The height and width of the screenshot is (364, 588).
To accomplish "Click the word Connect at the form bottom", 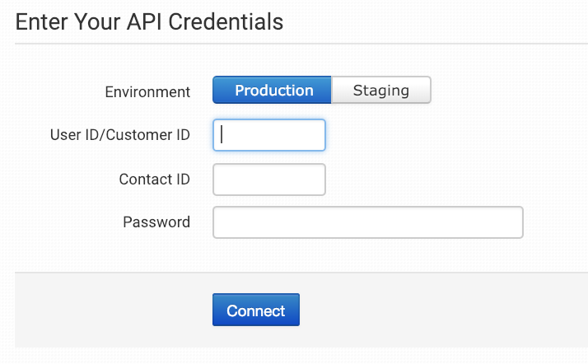I will pos(255,310).
